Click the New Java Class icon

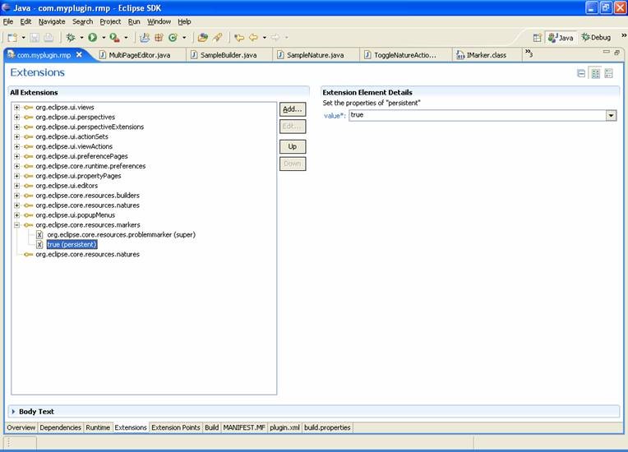173,38
